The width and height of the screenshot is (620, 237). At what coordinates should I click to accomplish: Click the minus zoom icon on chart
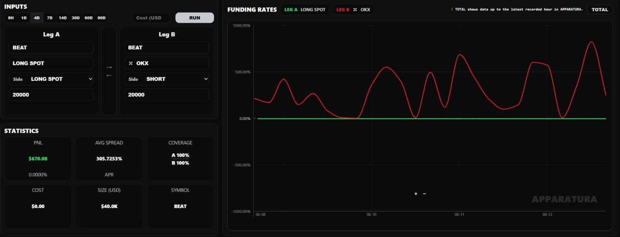(x=424, y=193)
